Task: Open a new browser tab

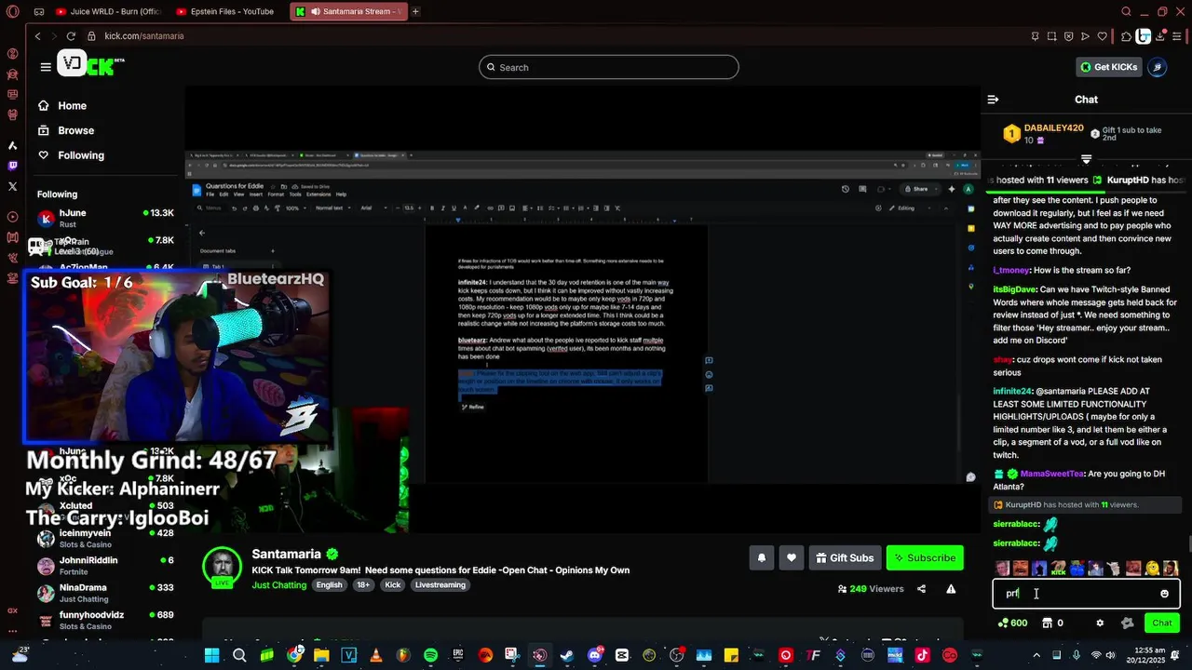Action: (415, 11)
